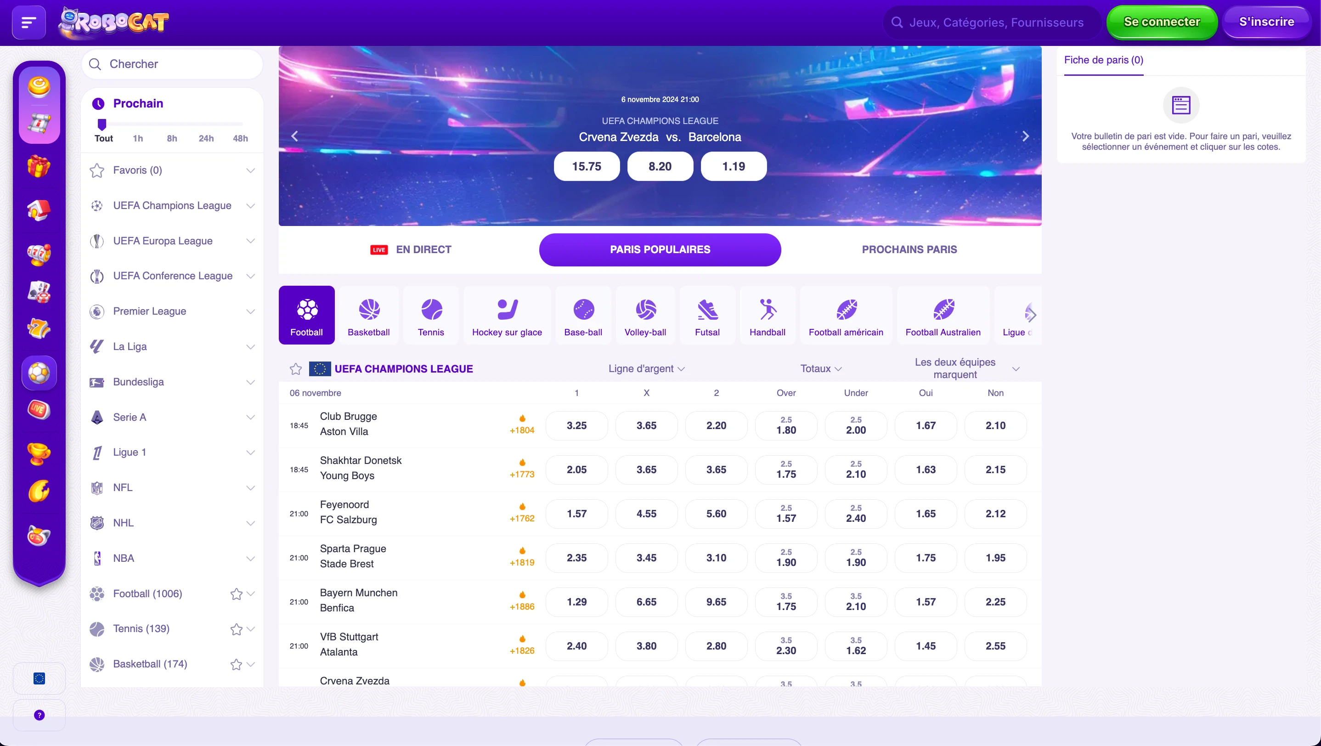The image size is (1321, 746).
Task: Open the Fiche de paris (0) tab
Action: 1104,61
